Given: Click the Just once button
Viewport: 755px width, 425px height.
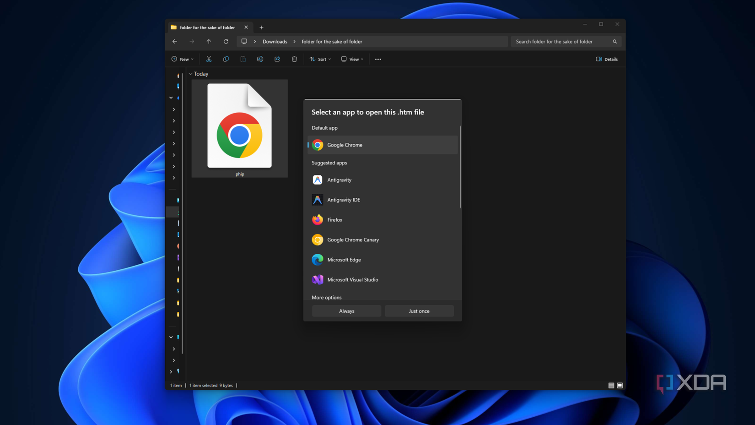Looking at the screenshot, I should 419,311.
